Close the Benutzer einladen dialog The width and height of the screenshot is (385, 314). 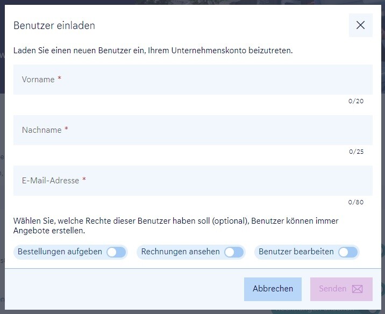click(360, 25)
